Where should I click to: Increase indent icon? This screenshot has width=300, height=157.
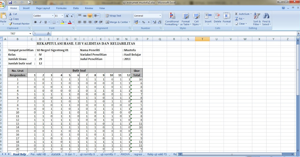pyautogui.click(x=101, y=22)
